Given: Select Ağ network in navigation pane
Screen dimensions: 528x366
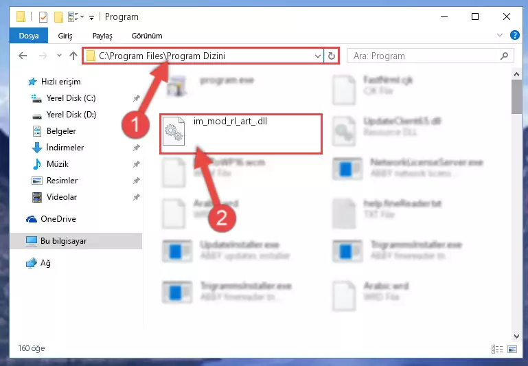Looking at the screenshot, I should pyautogui.click(x=38, y=263).
